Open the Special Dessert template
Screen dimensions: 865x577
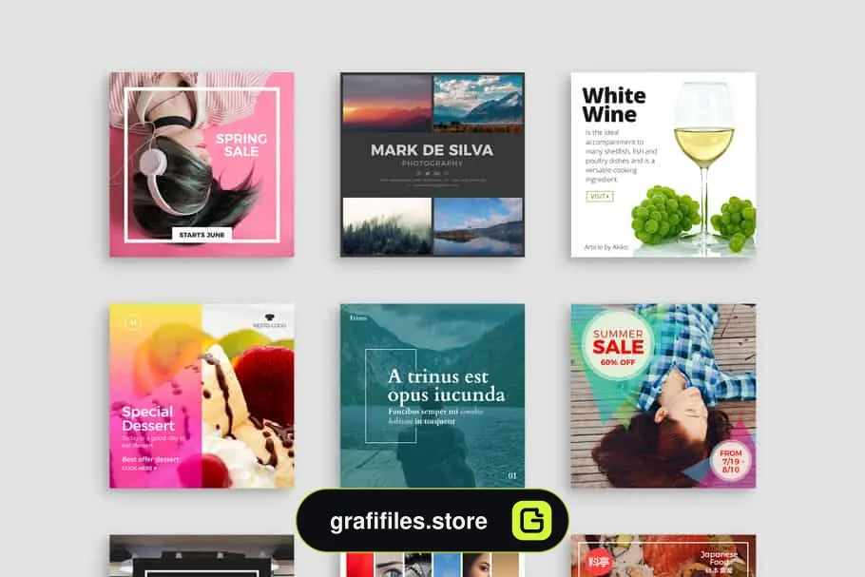coord(202,395)
